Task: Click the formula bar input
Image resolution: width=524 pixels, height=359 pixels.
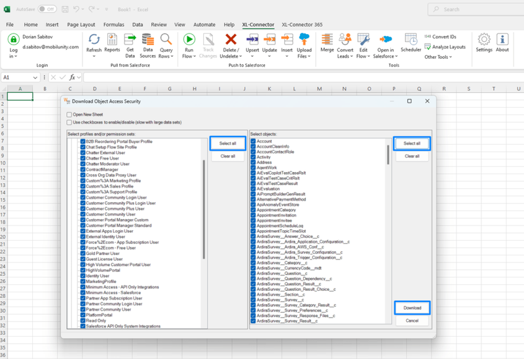Action: (x=303, y=77)
